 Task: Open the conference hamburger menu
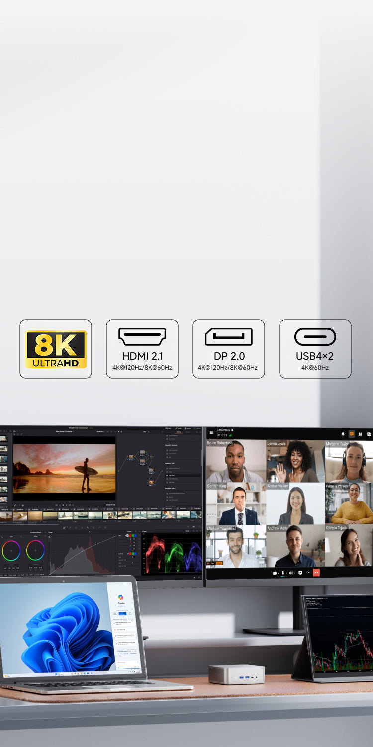pos(211,432)
